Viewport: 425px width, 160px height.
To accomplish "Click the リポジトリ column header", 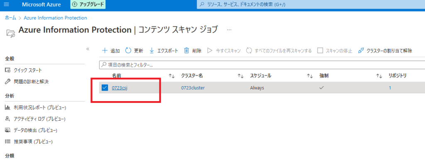I will click(397, 76).
